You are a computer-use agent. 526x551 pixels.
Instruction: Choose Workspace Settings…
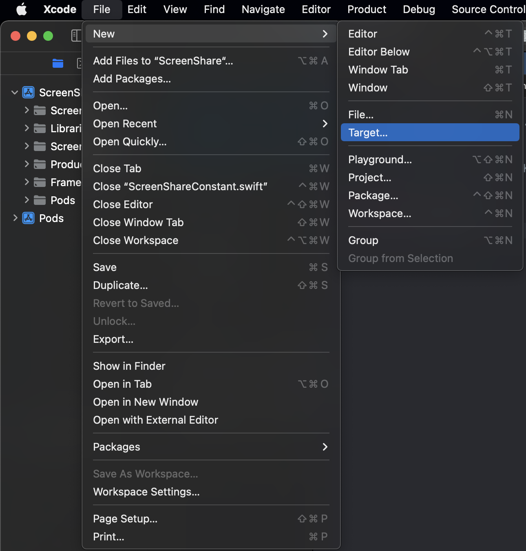[211, 492]
